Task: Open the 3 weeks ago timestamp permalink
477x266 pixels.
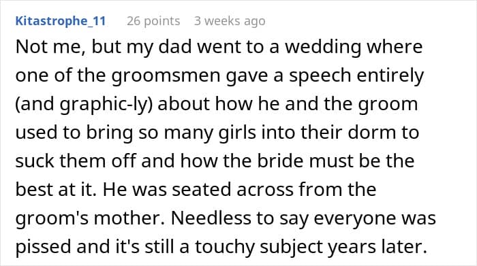Action: [x=230, y=21]
